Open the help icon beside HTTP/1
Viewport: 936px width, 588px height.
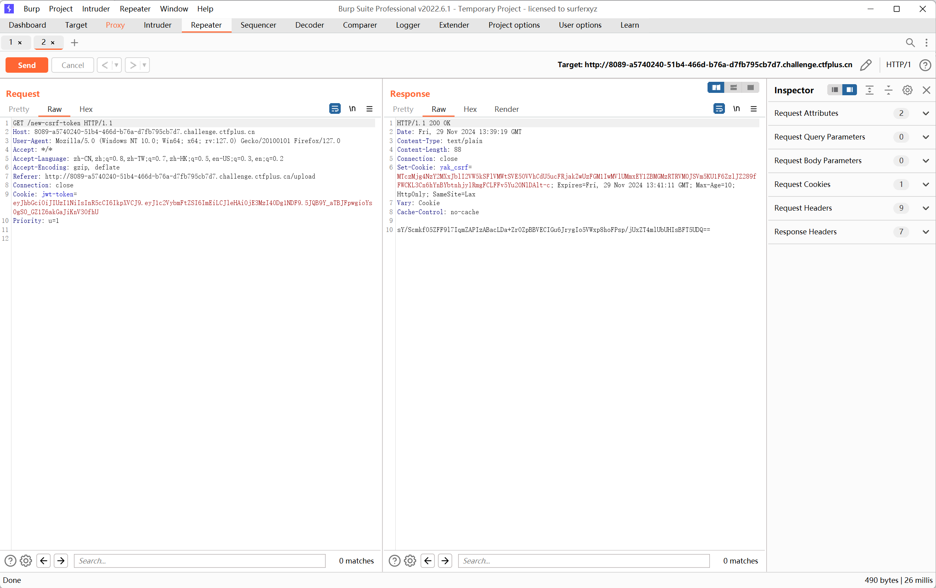click(925, 65)
